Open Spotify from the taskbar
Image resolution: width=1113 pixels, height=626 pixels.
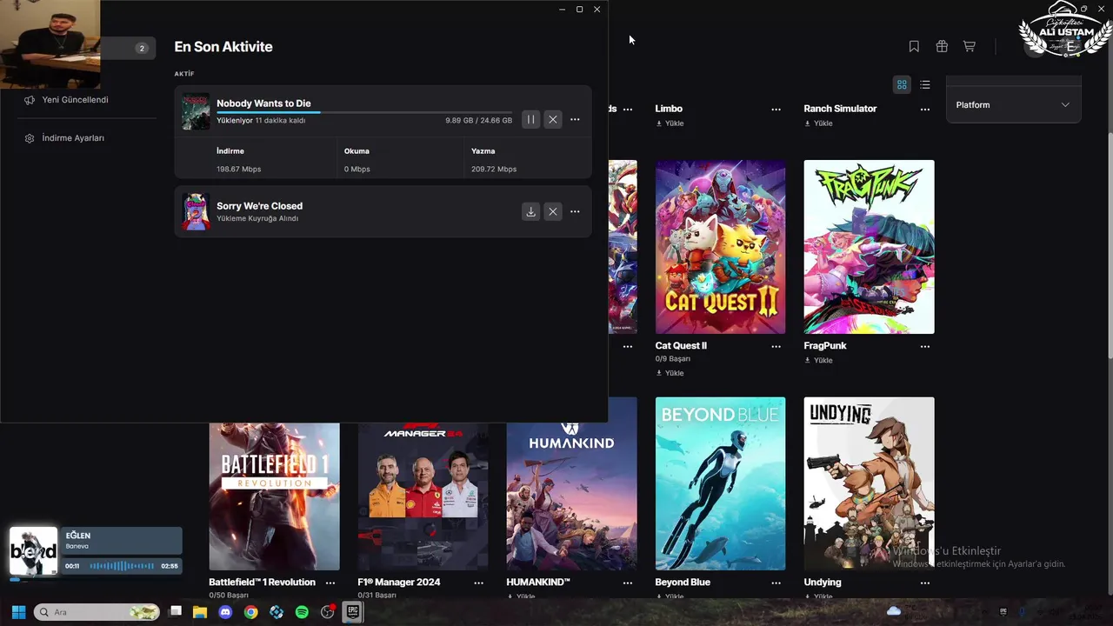[x=302, y=612]
